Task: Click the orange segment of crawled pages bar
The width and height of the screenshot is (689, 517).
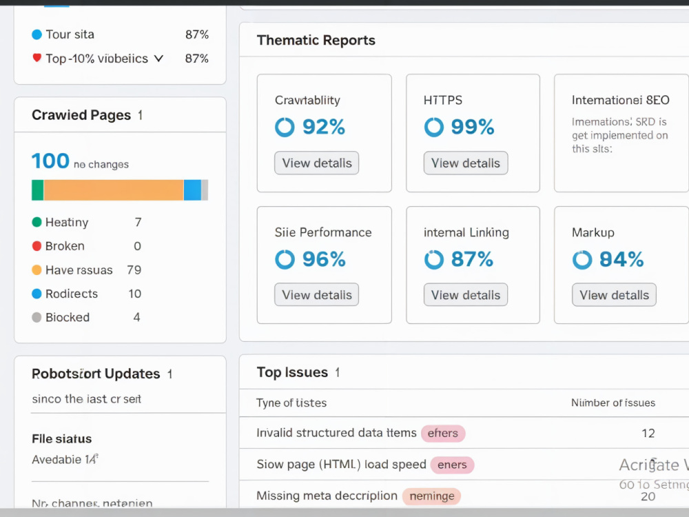Action: pyautogui.click(x=114, y=190)
